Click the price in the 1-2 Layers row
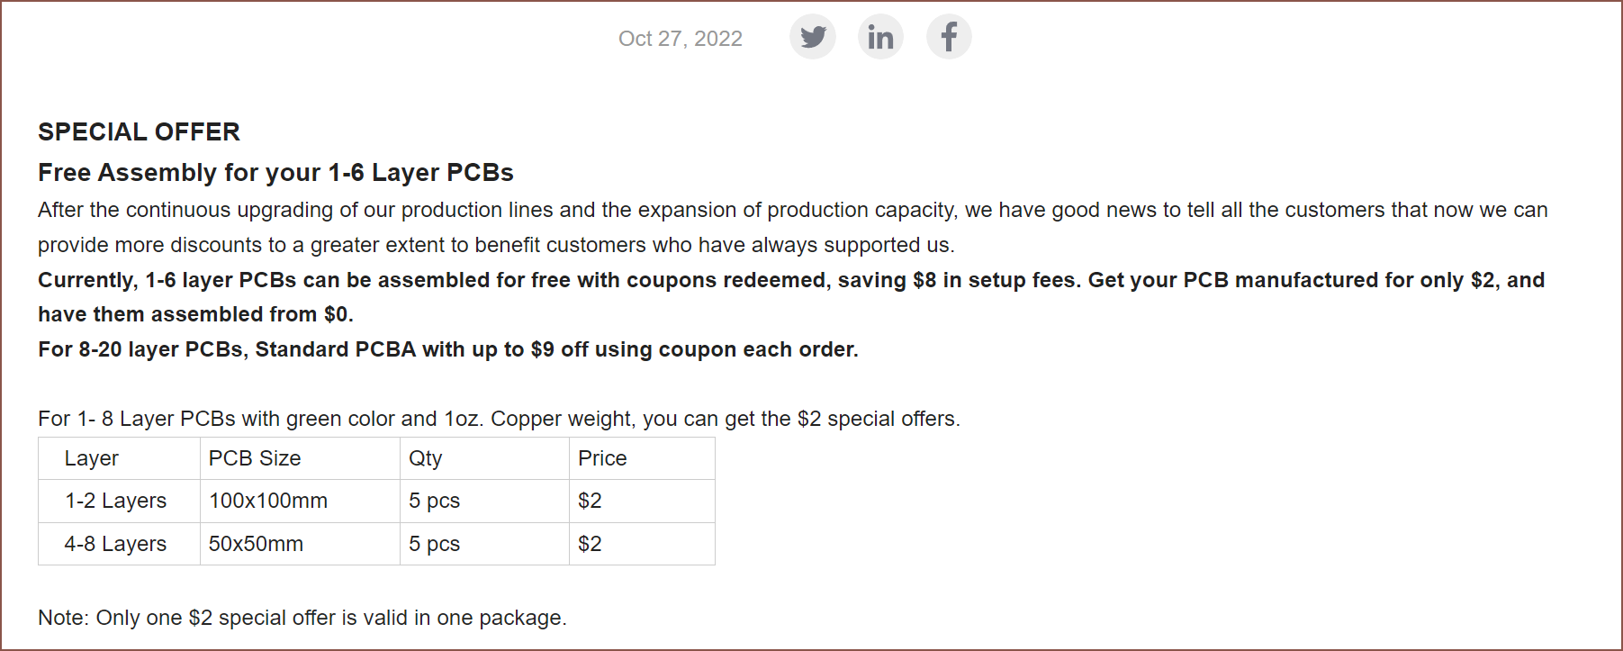 (x=590, y=501)
